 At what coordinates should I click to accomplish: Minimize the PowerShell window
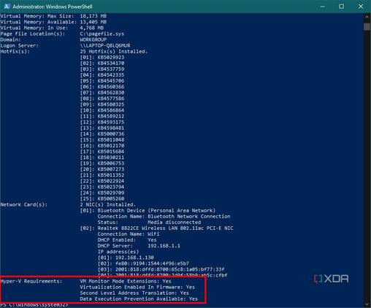[x=323, y=7]
